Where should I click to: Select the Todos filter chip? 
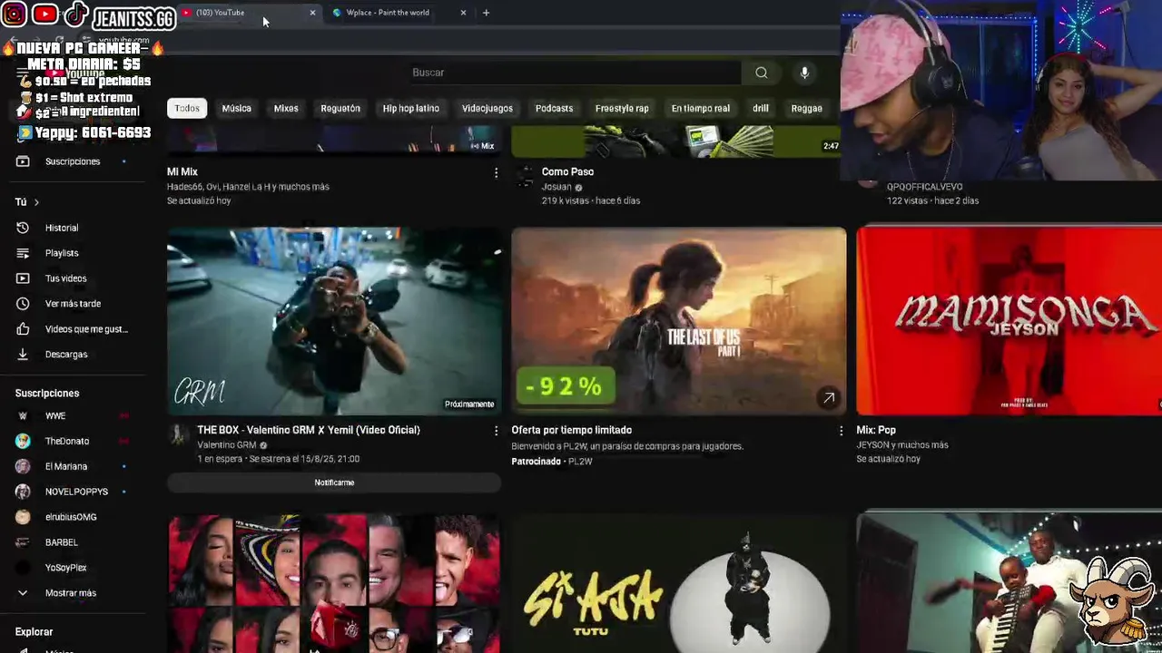pos(187,108)
